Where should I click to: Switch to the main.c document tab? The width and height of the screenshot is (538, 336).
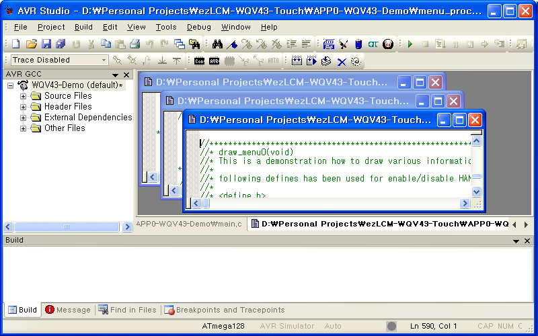tap(190, 224)
